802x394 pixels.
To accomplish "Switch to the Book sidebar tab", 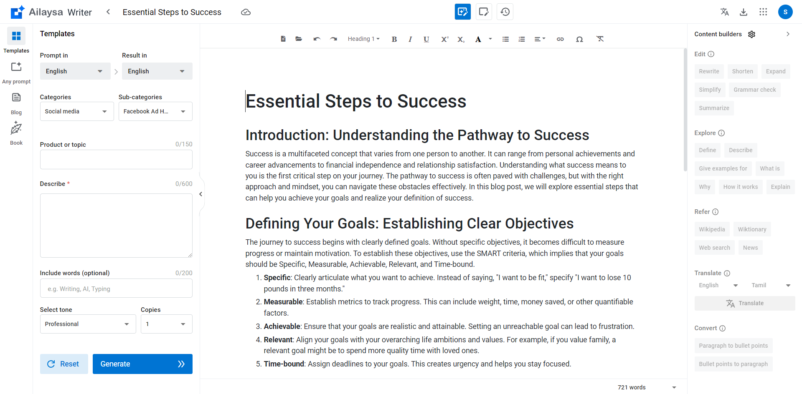I will (16, 133).
